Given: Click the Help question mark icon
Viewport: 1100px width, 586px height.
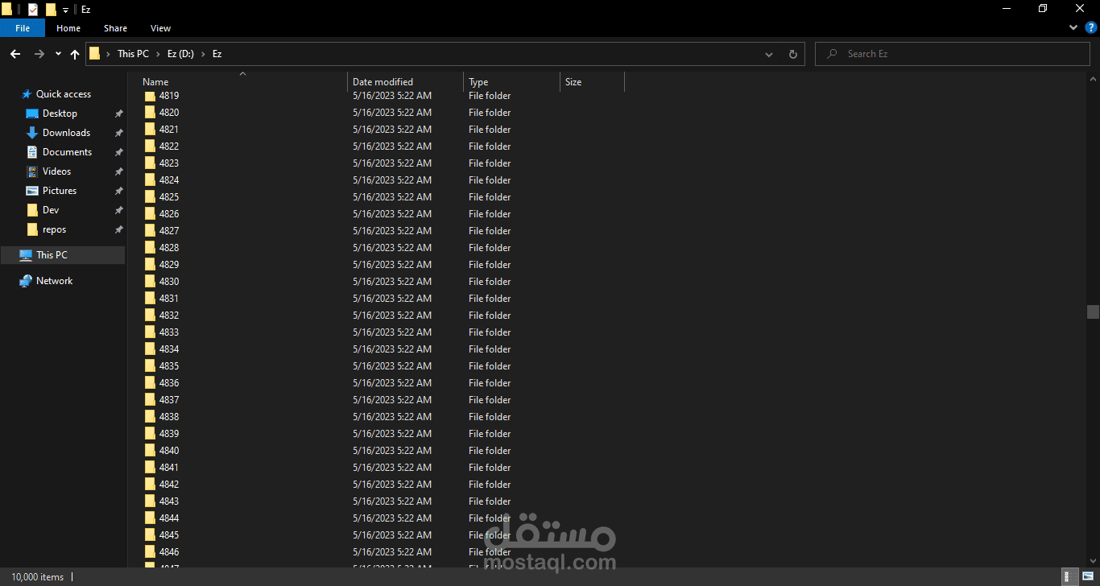Looking at the screenshot, I should coord(1090,27).
